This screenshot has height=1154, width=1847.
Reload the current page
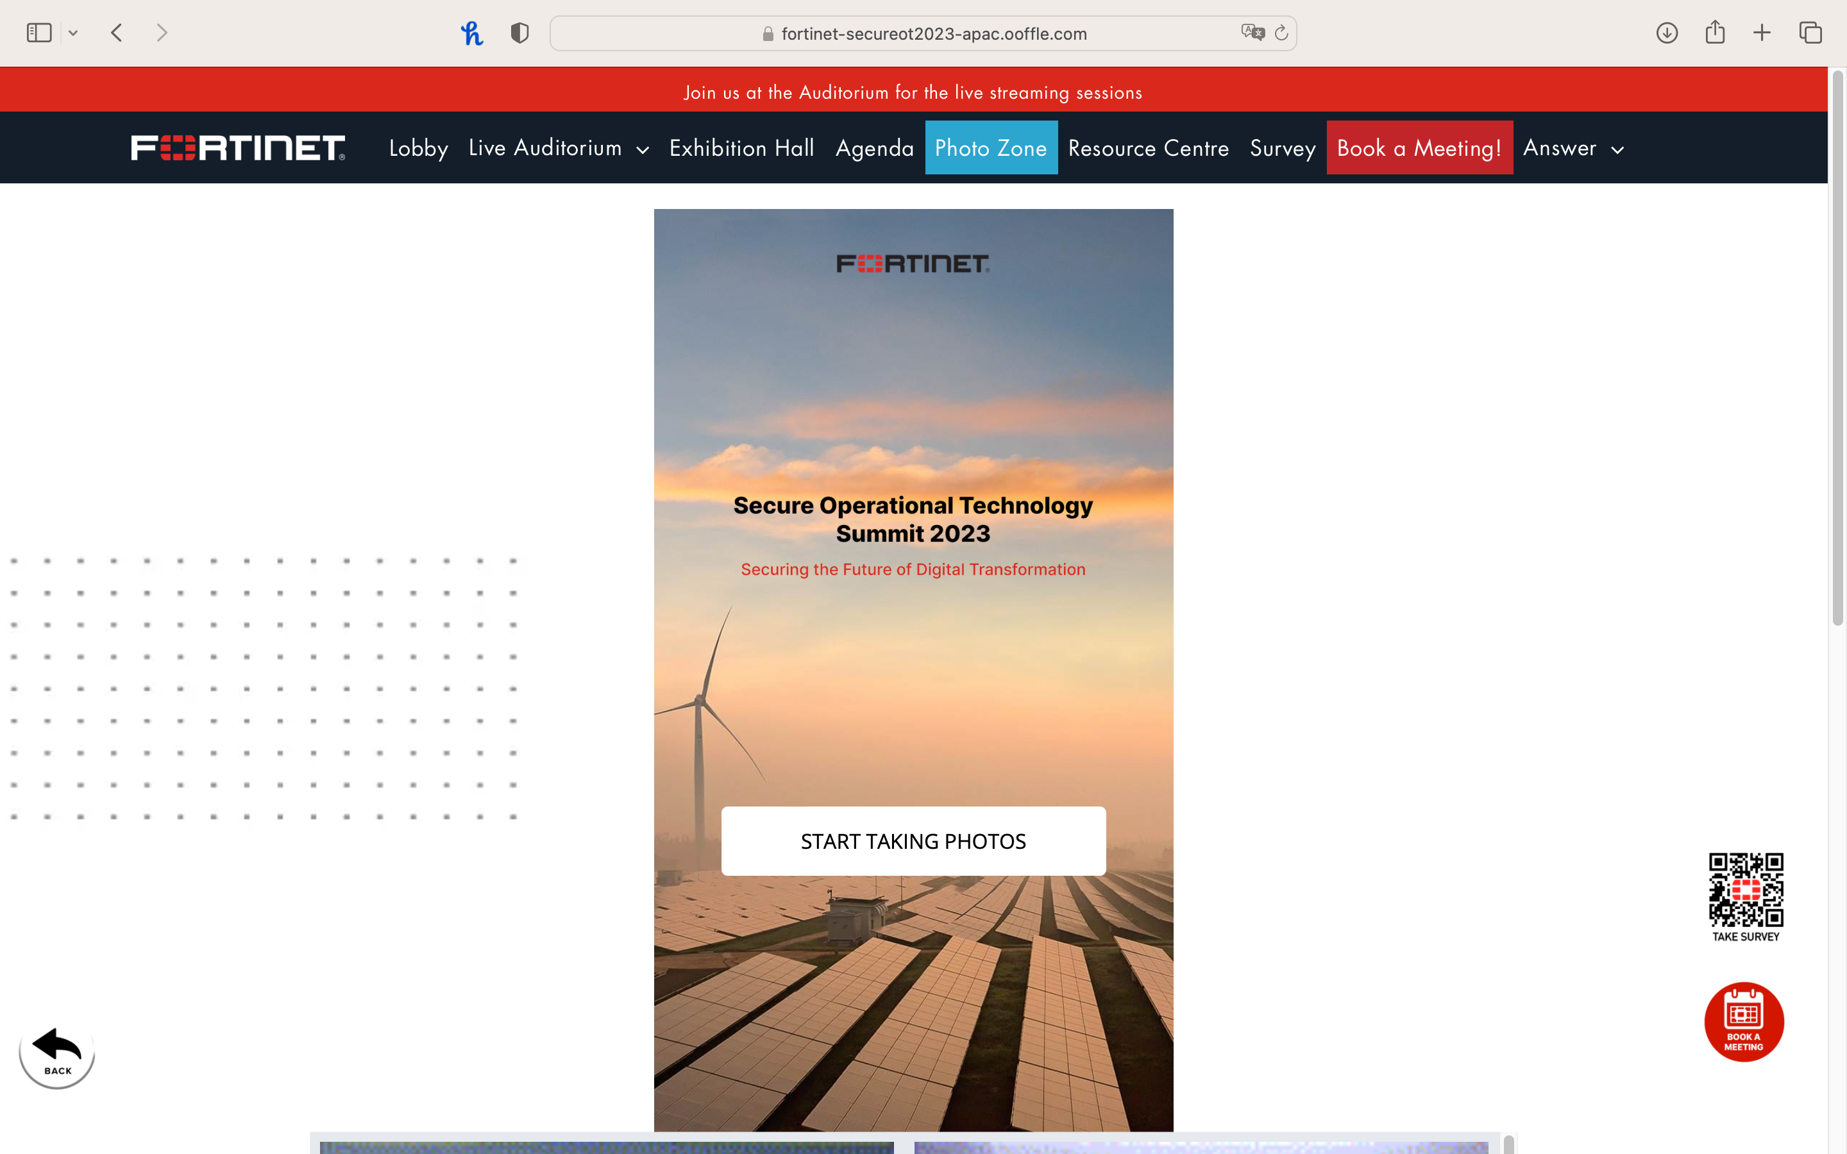tap(1281, 33)
